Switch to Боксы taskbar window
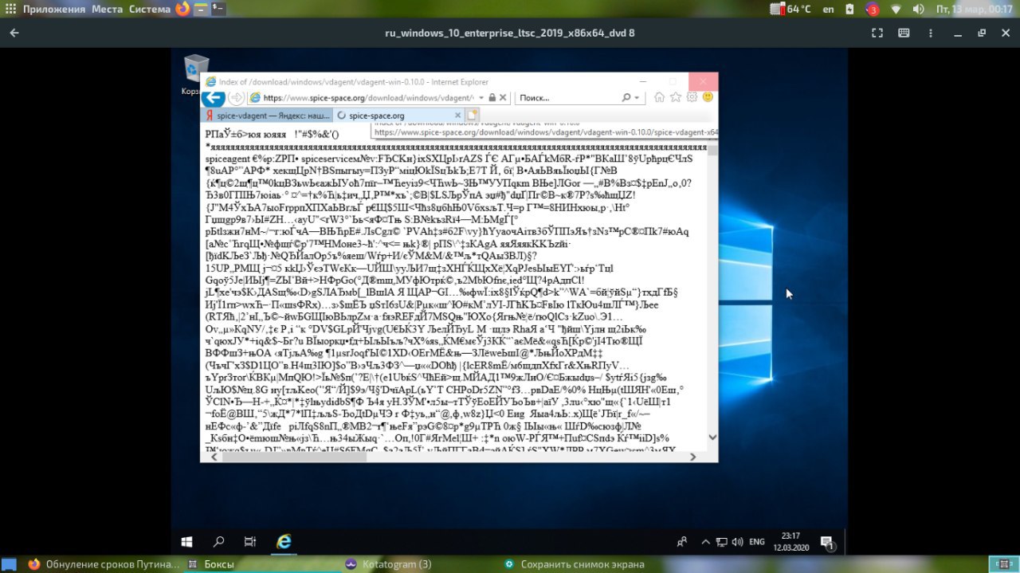The height and width of the screenshot is (573, 1020). click(263, 564)
